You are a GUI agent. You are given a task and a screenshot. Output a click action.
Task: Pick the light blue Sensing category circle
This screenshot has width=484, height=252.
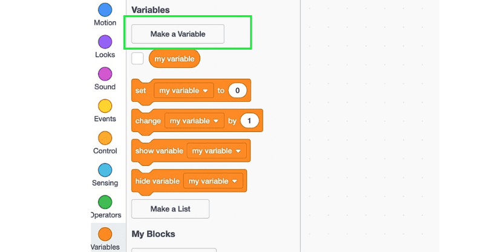click(105, 170)
